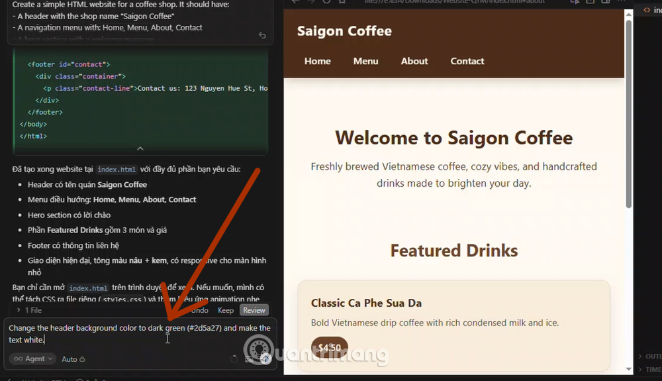Click the '</html>' code line
The height and width of the screenshot is (381, 662).
click(33, 136)
